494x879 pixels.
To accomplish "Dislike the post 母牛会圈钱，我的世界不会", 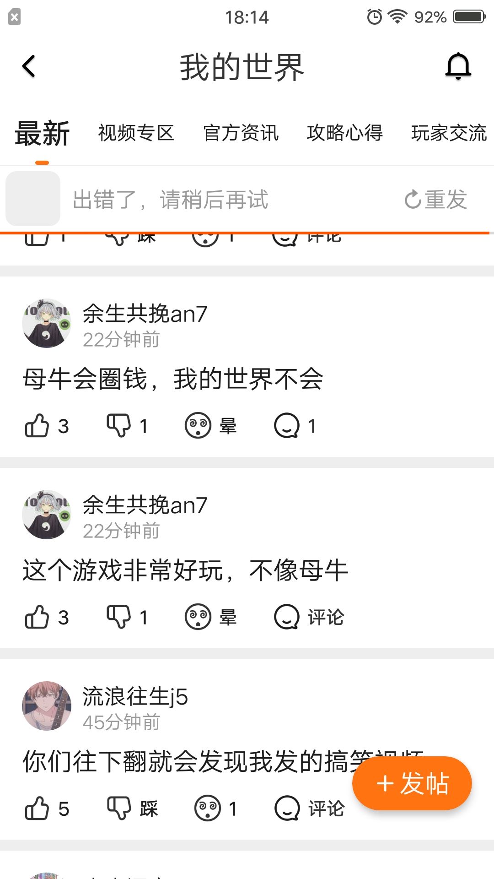I will point(127,426).
